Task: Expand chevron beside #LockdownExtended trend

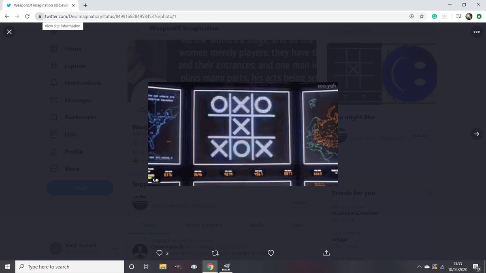Action: (430, 207)
